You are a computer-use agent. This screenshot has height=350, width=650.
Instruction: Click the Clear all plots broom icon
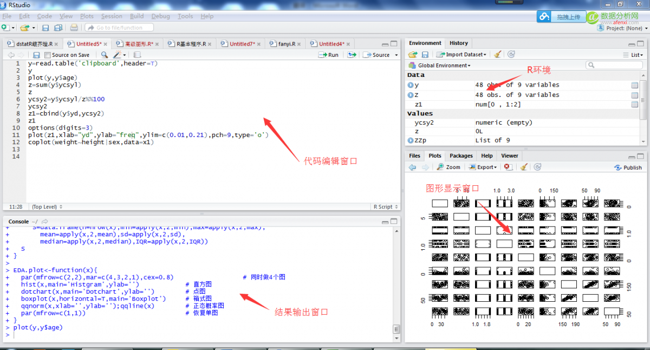tap(524, 167)
